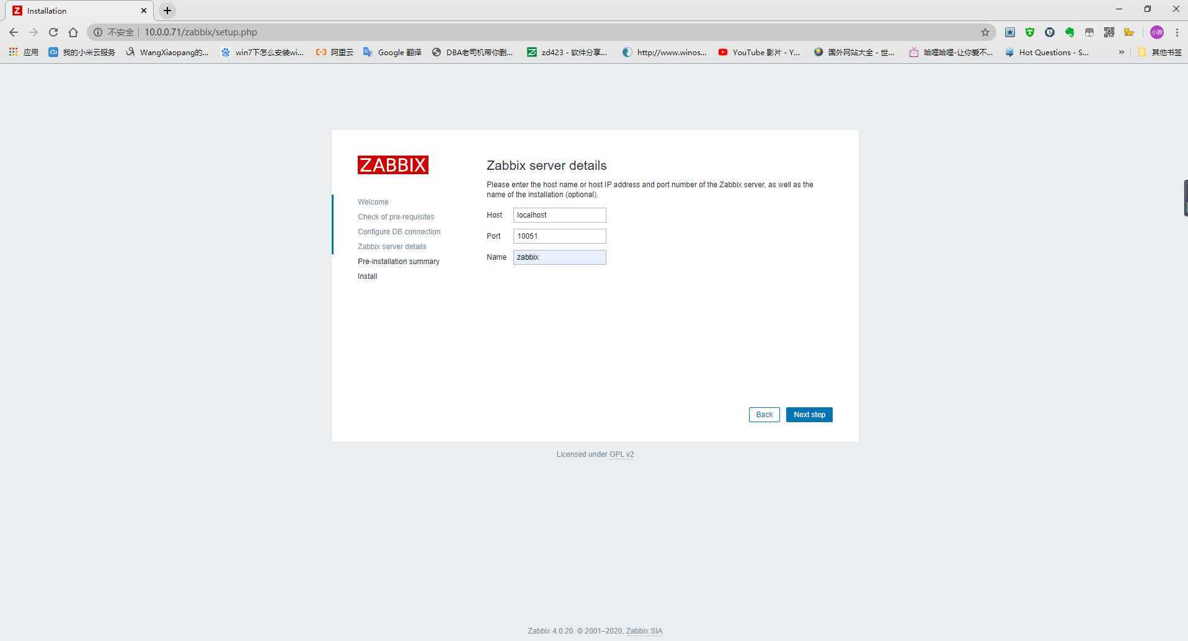Screen dimensions: 1188x641
Task: Open the YouTube 影片 bookmark
Action: [x=759, y=52]
